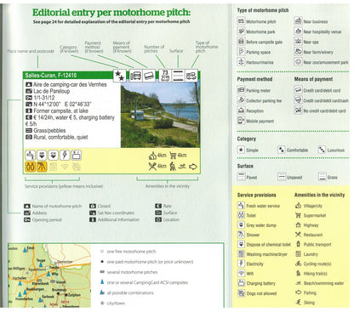Click the 'Editorial entry per motorhome pitch:' heading
354x312 pixels.
pyautogui.click(x=111, y=13)
